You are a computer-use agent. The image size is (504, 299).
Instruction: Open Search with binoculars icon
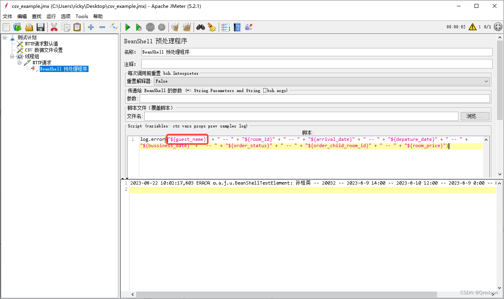click(x=201, y=27)
